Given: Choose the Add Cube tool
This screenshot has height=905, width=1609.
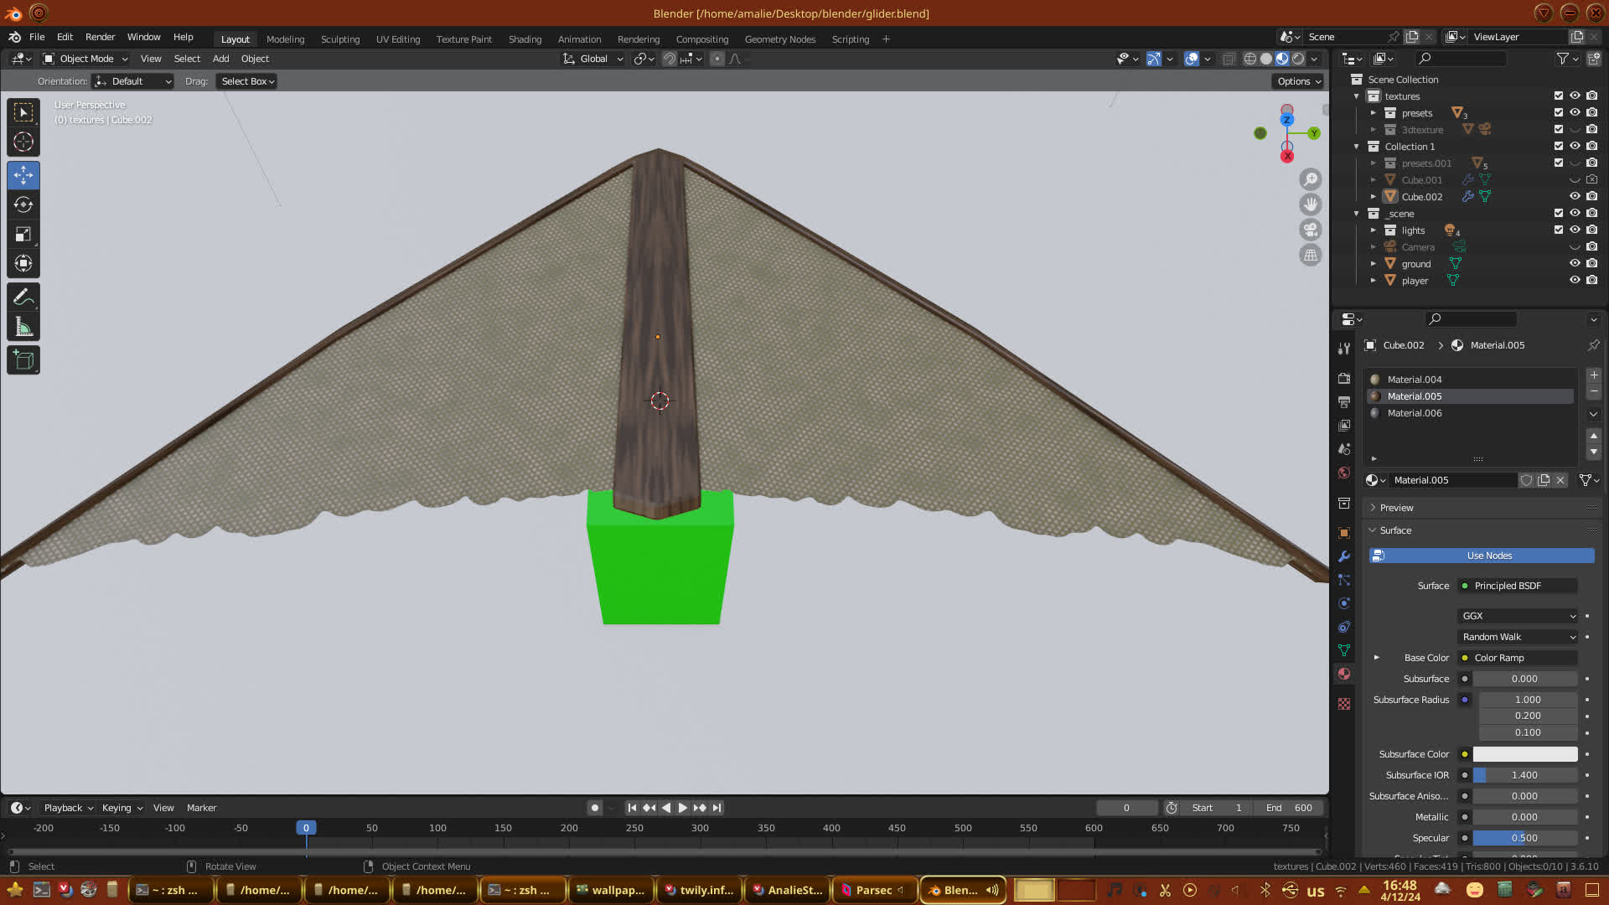Looking at the screenshot, I should 23,360.
